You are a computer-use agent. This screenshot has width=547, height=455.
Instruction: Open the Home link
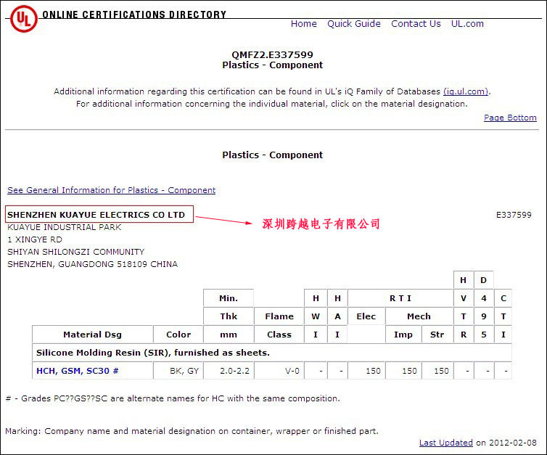pyautogui.click(x=303, y=24)
